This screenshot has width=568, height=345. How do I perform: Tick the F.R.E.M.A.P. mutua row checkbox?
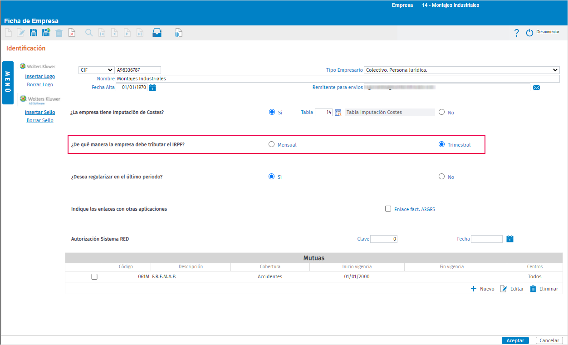(94, 276)
